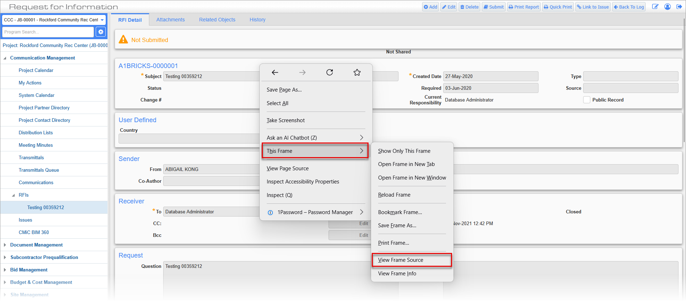Submit the RFI via toolbar
Image resolution: width=686 pixels, height=301 pixels.
(x=494, y=7)
